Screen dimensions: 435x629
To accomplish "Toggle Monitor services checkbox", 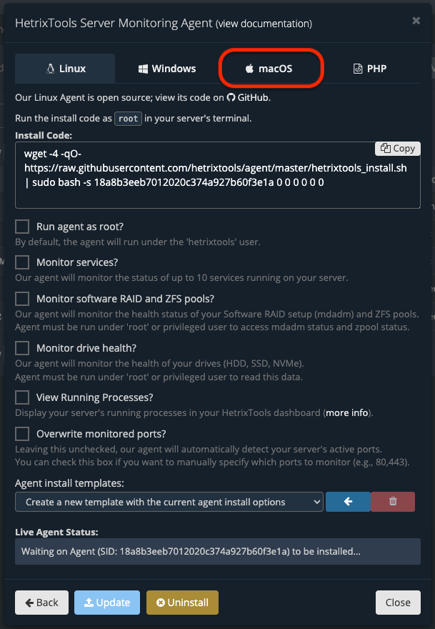I will pos(23,262).
